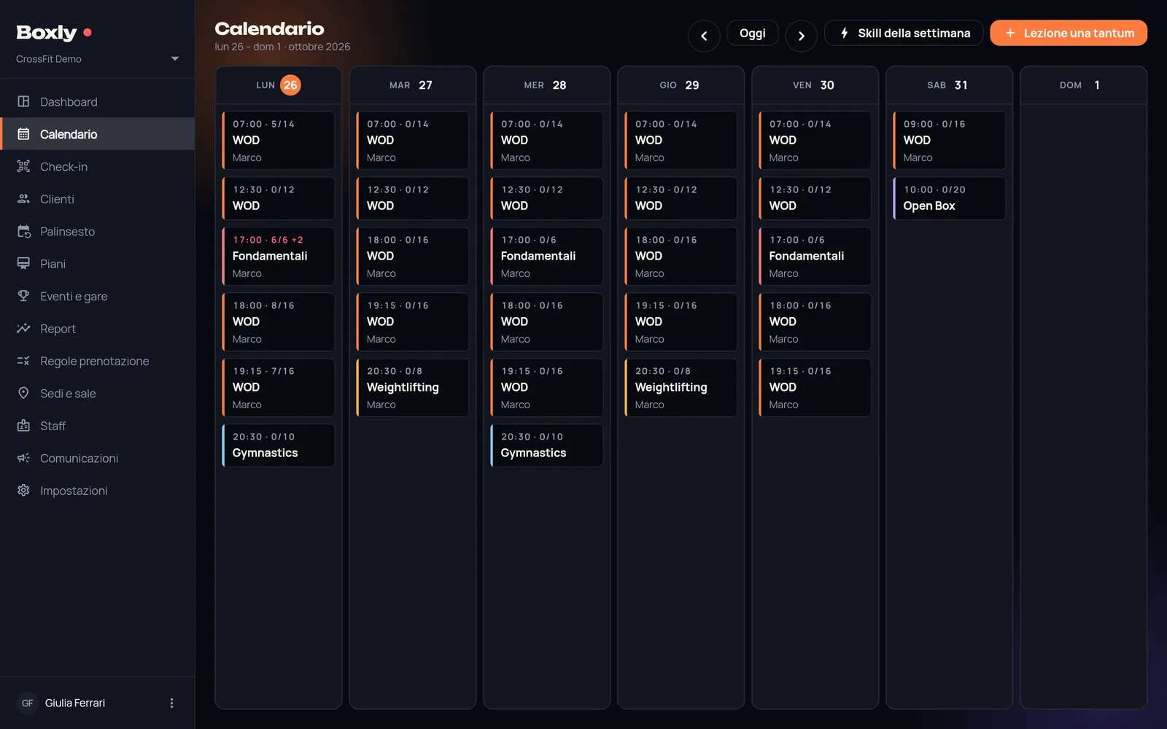
Task: Click the Piani card icon
Action: coord(23,263)
